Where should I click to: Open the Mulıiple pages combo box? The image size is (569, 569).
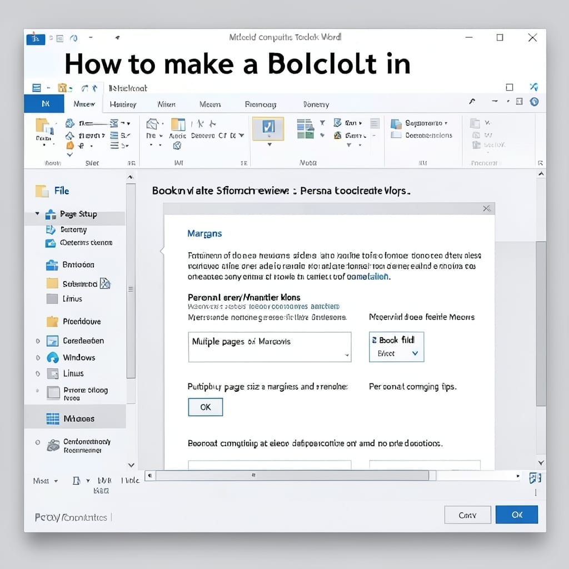(x=269, y=347)
